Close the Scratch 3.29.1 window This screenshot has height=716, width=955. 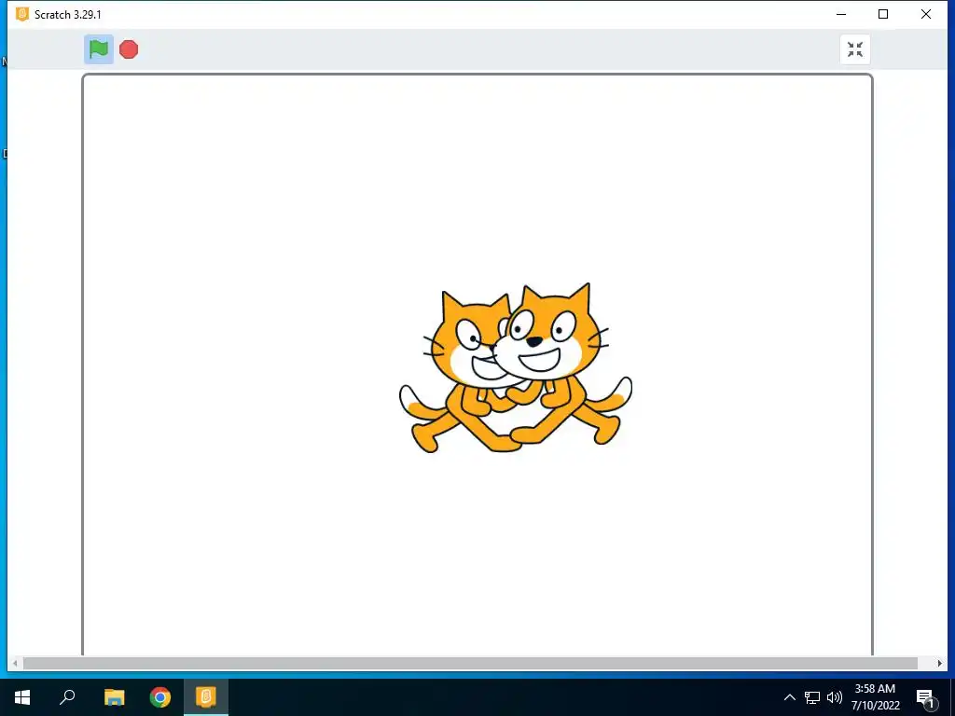click(x=926, y=14)
